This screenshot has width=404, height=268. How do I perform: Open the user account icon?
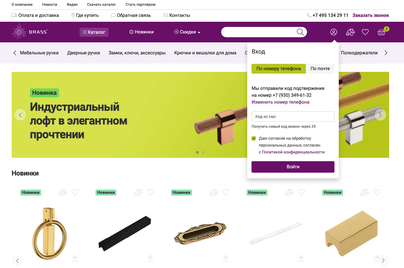pos(334,32)
